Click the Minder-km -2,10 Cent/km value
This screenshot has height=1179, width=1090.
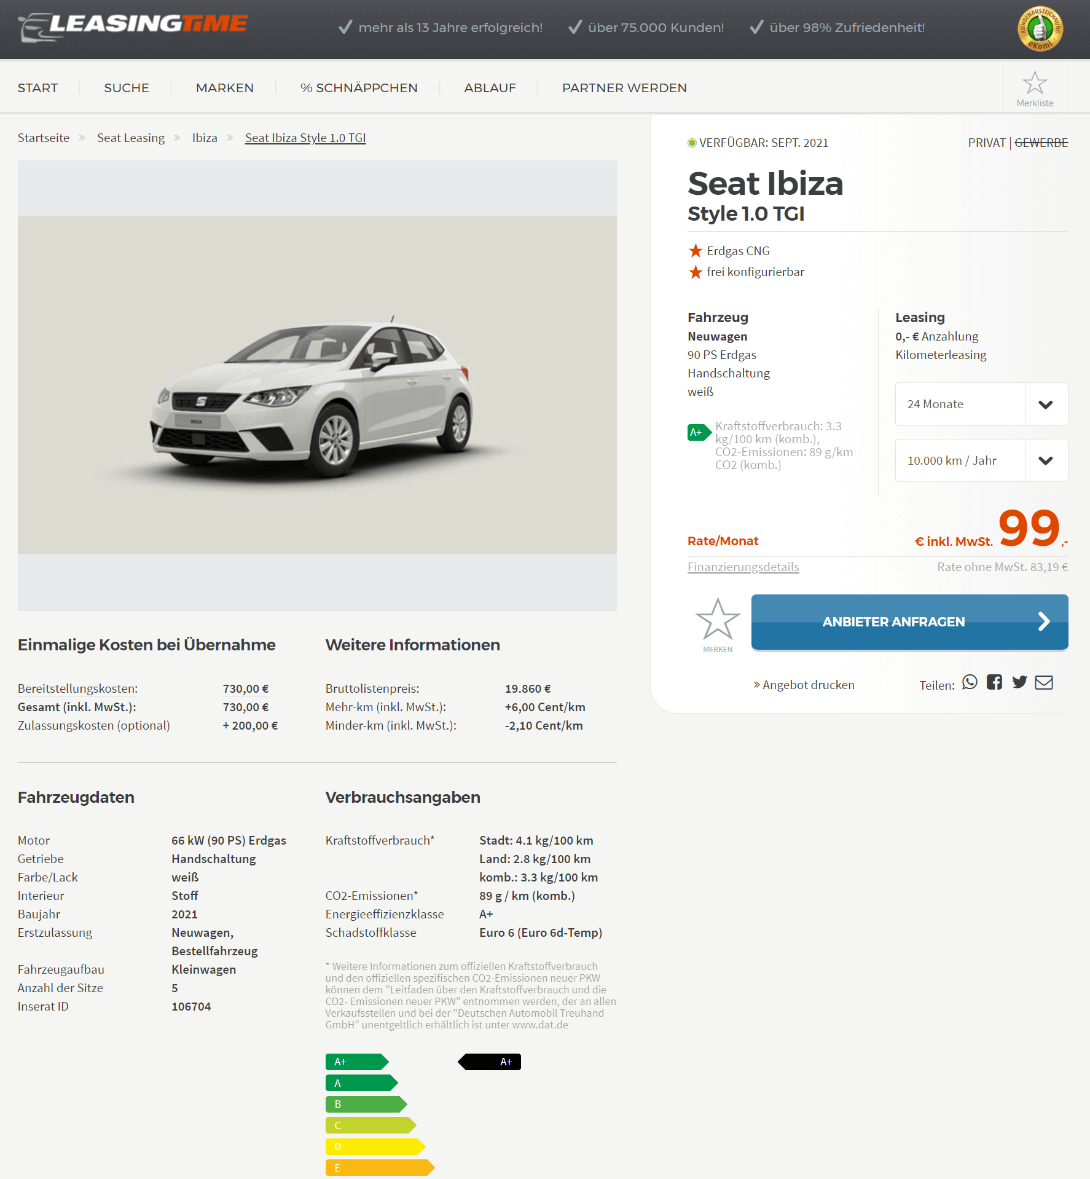544,725
